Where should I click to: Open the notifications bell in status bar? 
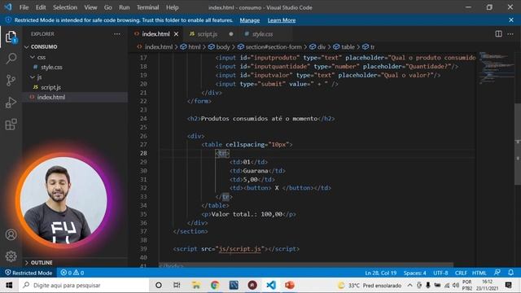(x=510, y=273)
